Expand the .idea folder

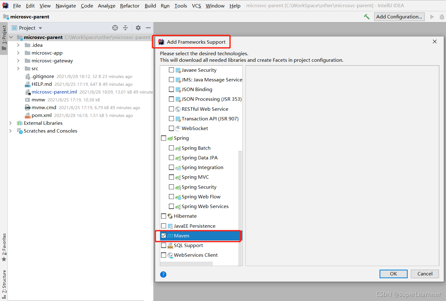coord(18,45)
